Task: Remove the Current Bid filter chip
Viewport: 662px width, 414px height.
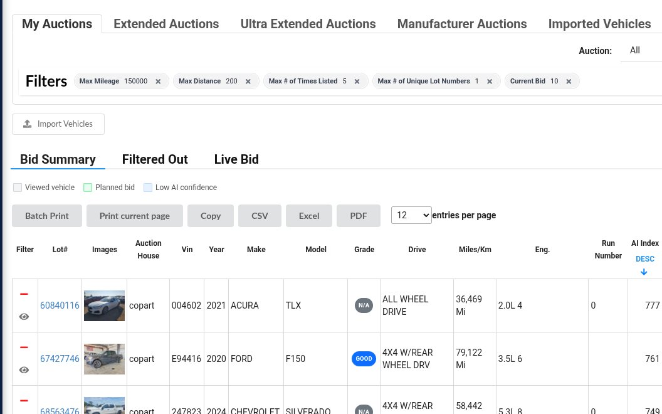Action: (x=569, y=82)
